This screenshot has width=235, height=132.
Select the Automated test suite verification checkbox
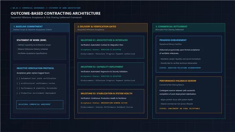(18, 79)
